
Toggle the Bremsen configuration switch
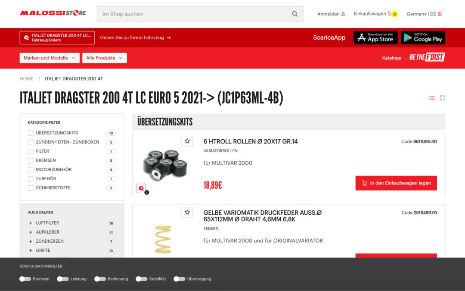(x=25, y=279)
